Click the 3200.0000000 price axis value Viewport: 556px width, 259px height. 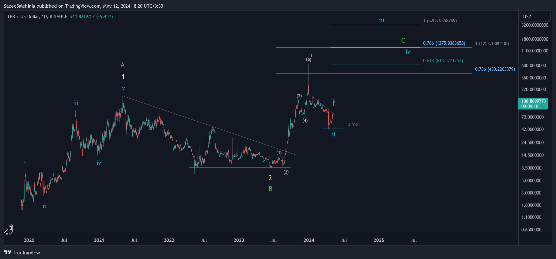535,25
